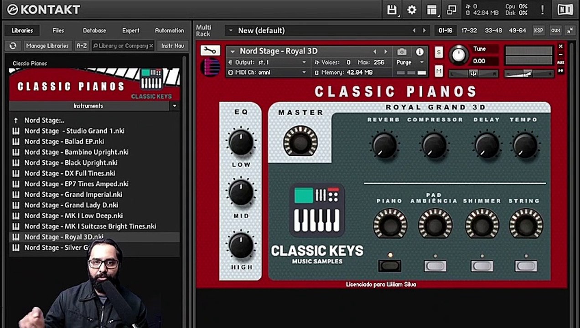The height and width of the screenshot is (328, 580).
Task: Toggle Instr Nav button
Action: tap(173, 46)
